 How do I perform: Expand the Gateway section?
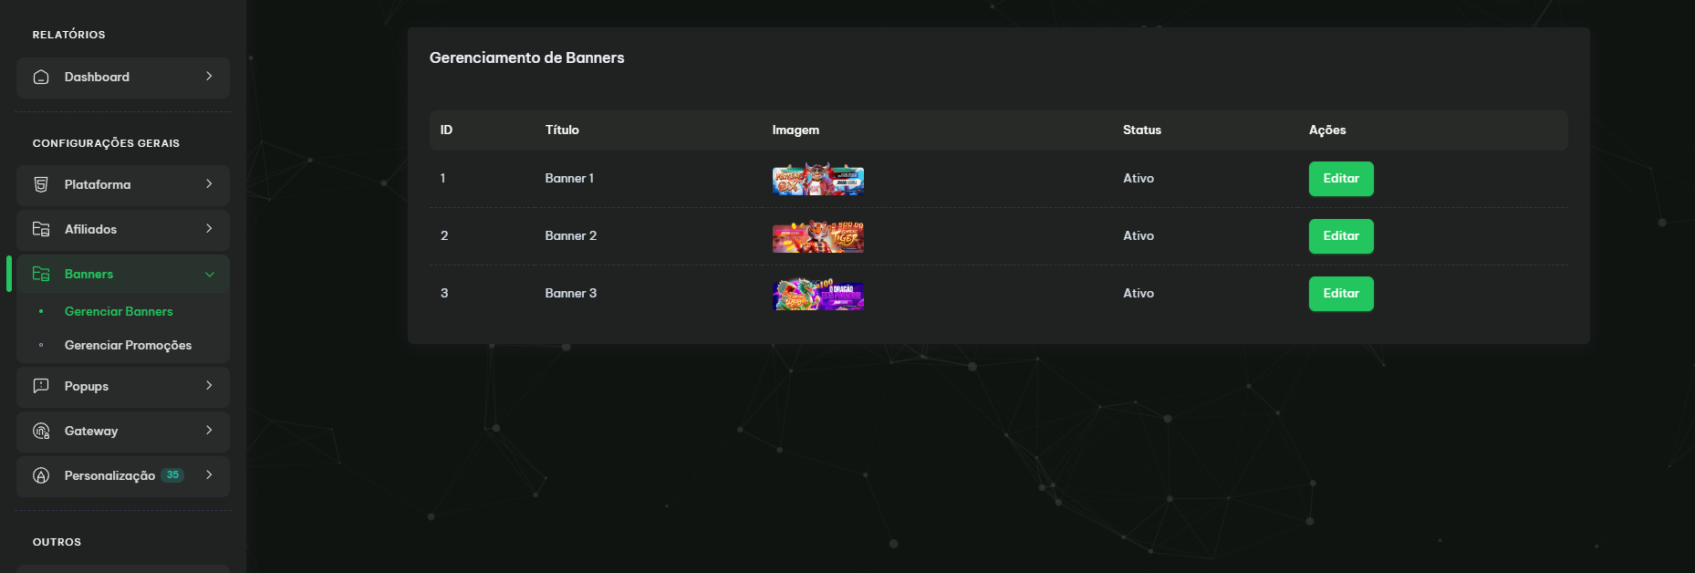pyautogui.click(x=211, y=431)
